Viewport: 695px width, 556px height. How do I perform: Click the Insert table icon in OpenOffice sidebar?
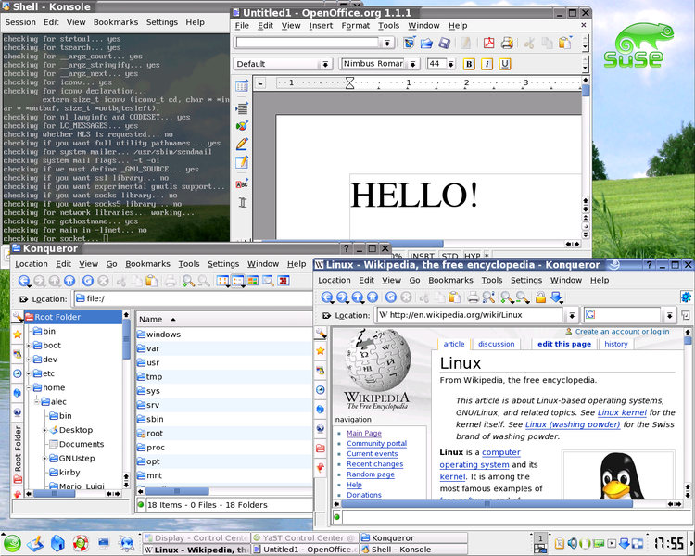pos(242,86)
